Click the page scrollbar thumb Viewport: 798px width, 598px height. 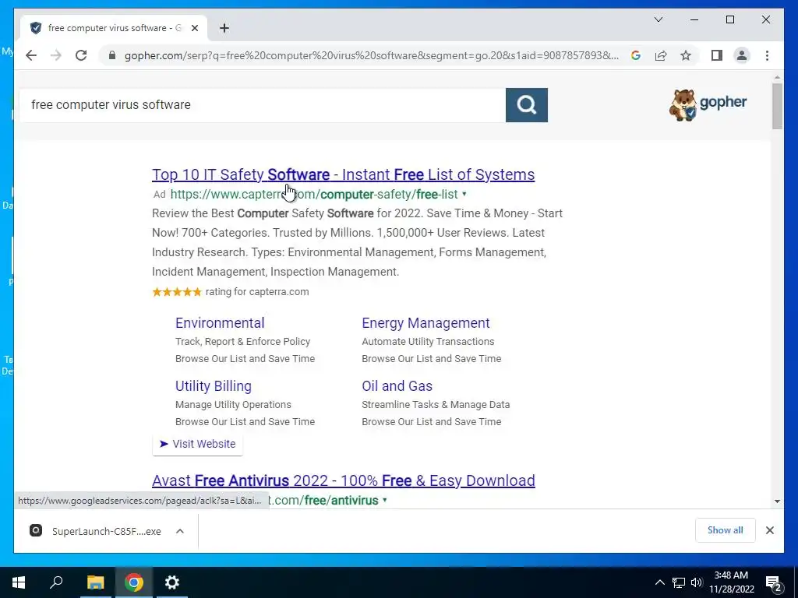click(x=777, y=106)
